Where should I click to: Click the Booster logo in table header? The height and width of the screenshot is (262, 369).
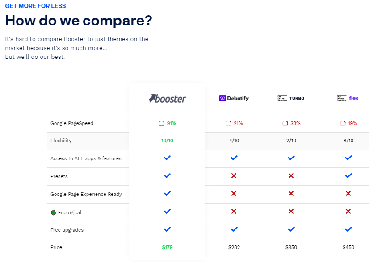tap(167, 98)
